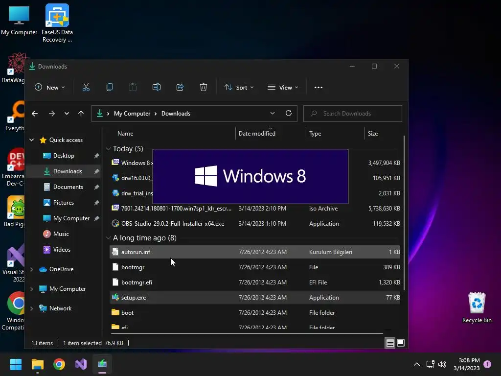Click the vertical scrollbar in file list
Viewport: 501px width, 376px height.
click(404, 212)
